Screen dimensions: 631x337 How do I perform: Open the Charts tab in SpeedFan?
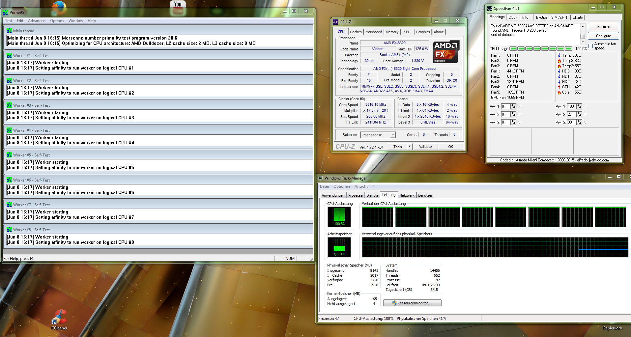(x=578, y=17)
